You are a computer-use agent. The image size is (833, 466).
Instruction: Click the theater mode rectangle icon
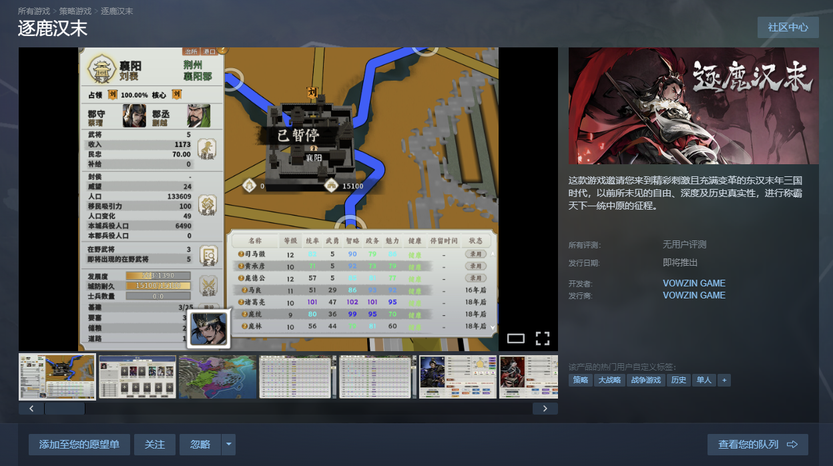pos(516,338)
